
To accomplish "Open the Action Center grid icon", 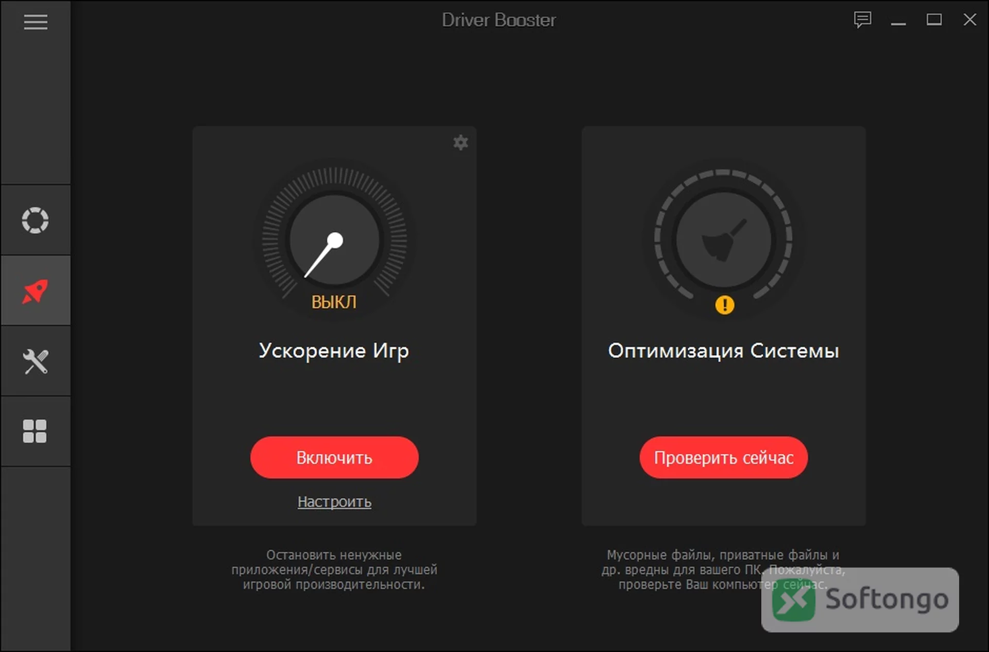I will [35, 431].
